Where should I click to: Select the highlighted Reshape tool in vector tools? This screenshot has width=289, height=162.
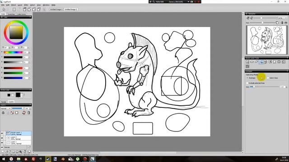tap(261, 62)
